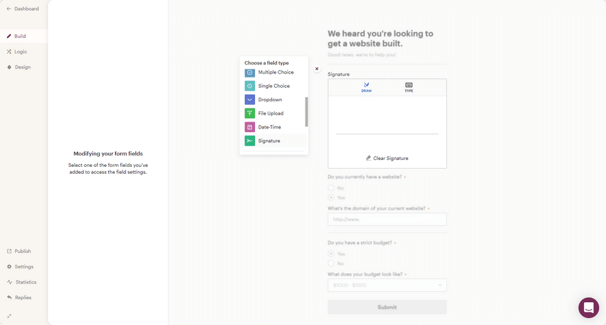This screenshot has width=606, height=325.
Task: Choose the Dropdown field type icon
Action: 250,100
